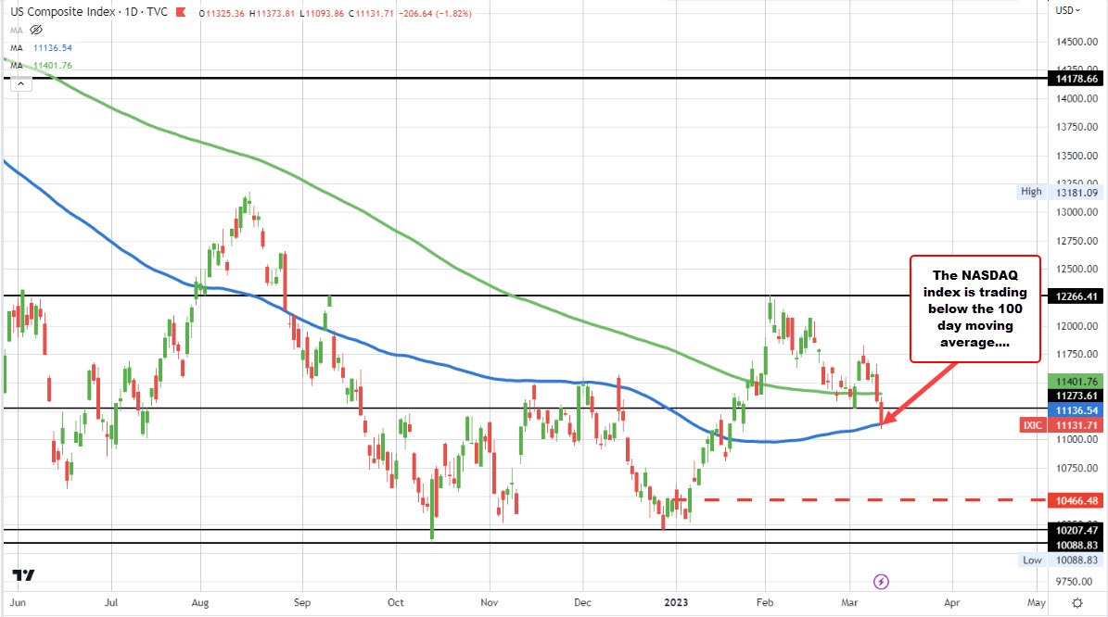Screen dimensions: 1108x617
Task: Open the purple lightning event marker
Action: click(x=881, y=582)
